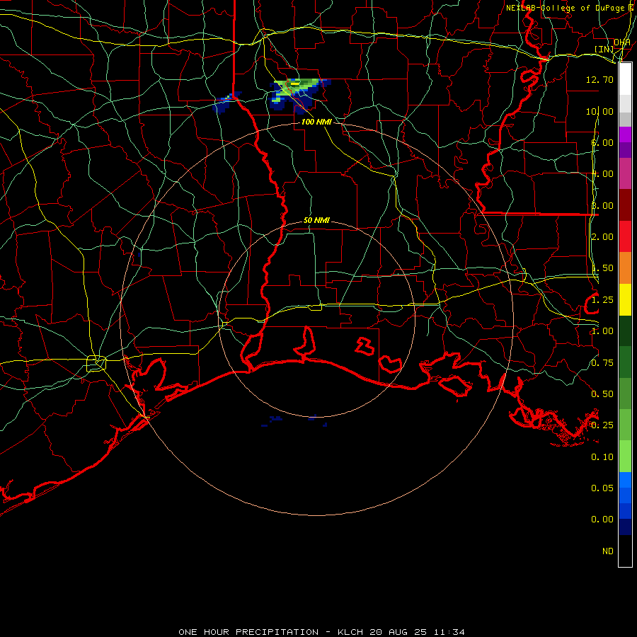Click the 100 NMI range ring label
637x637 pixels.
[x=316, y=122]
